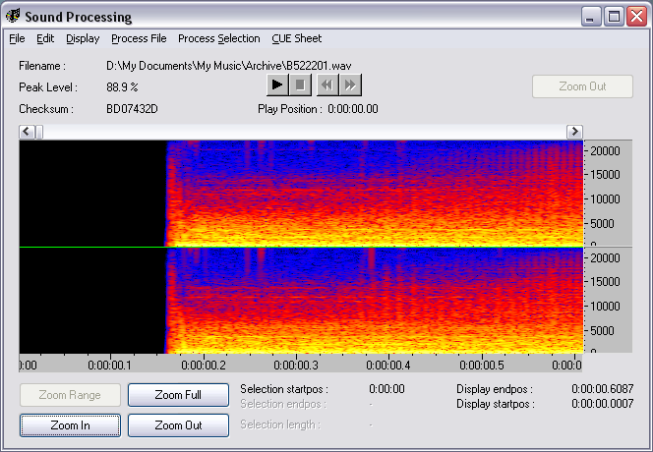653x452 pixels.
Task: Click the Zoom In button
Action: [70, 425]
